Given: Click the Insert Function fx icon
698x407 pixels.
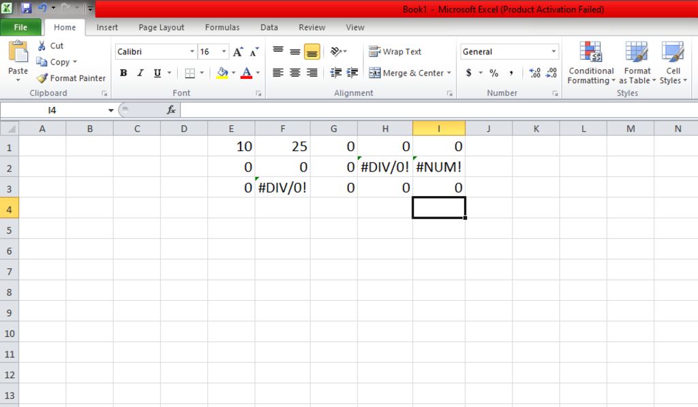Looking at the screenshot, I should click(x=171, y=110).
